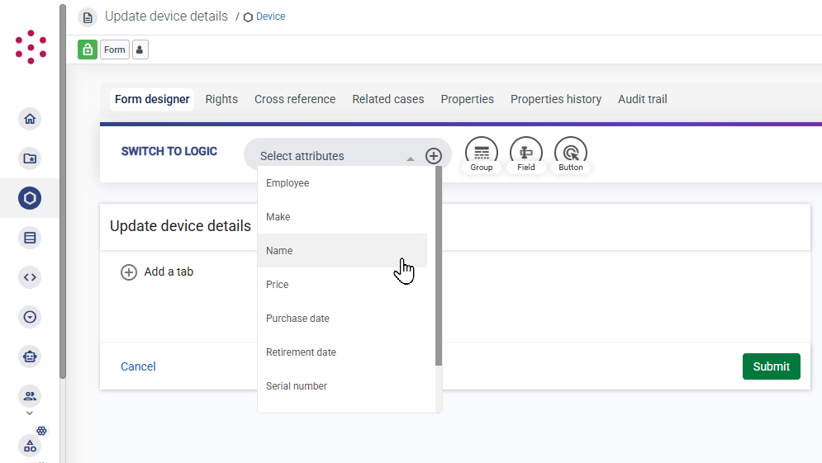Open Device breadcrumb link

(270, 17)
